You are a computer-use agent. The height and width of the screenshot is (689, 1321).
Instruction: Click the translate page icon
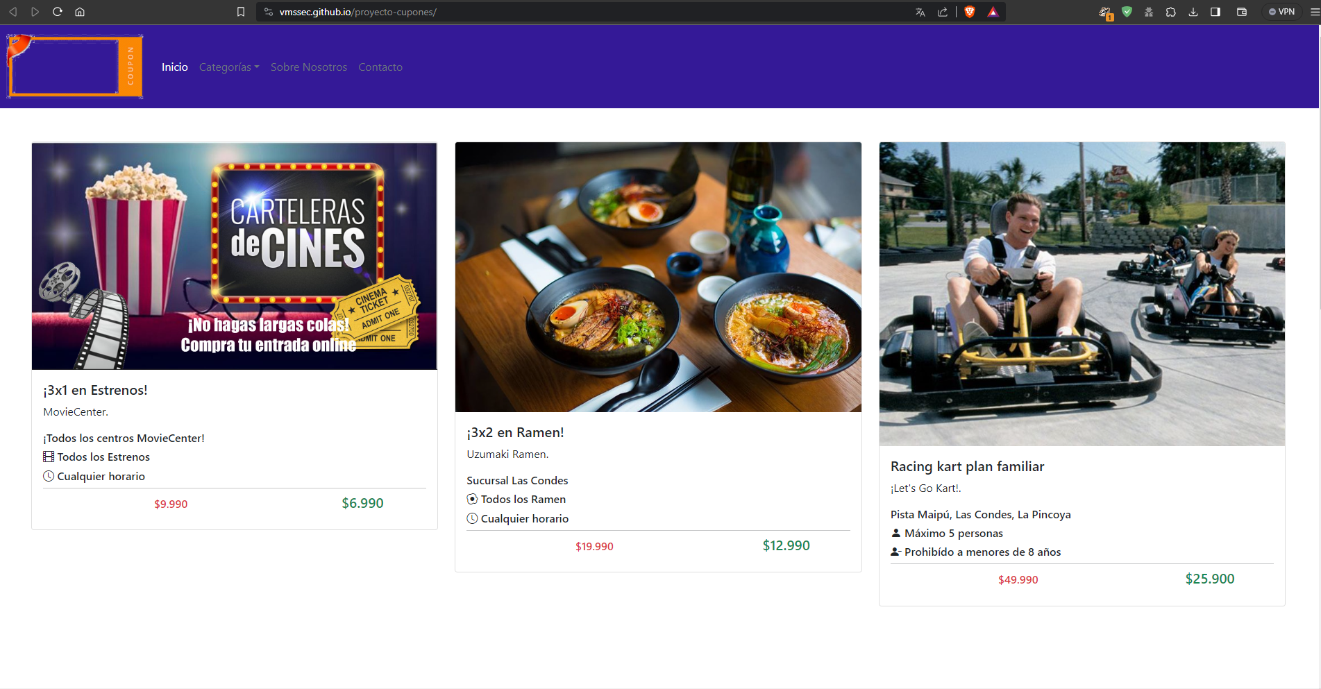(x=919, y=12)
